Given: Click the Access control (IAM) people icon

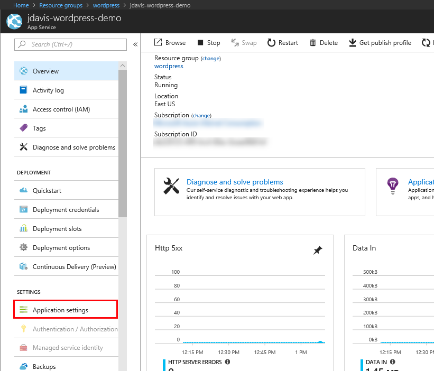Looking at the screenshot, I should click(24, 109).
